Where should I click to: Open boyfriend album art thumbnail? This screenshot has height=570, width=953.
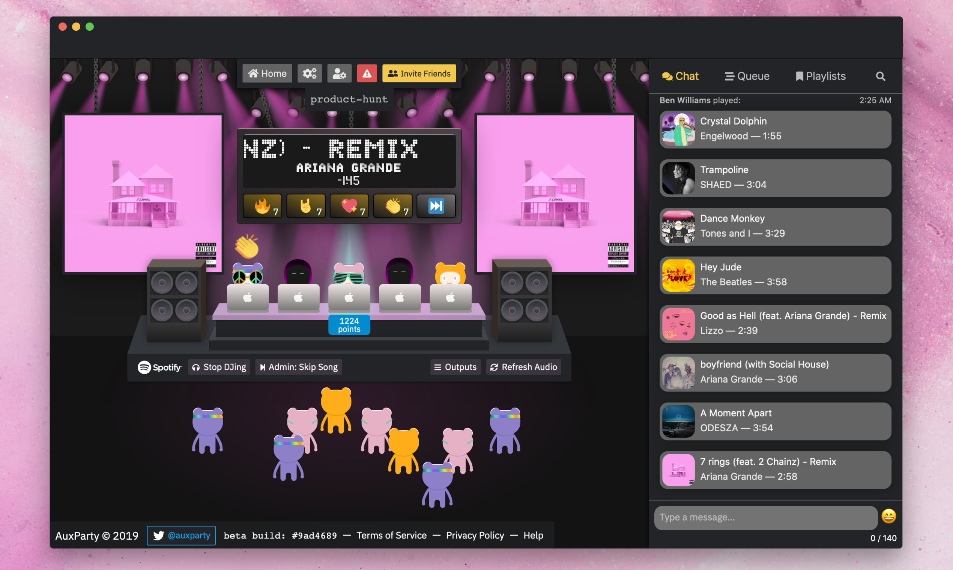679,373
